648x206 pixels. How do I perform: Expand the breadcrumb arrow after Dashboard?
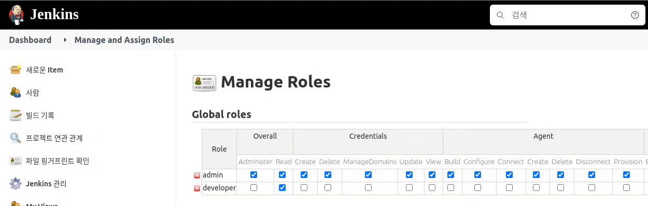65,40
